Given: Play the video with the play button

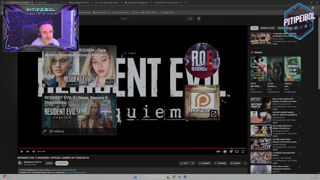Looking at the screenshot, I should [x=22, y=151].
